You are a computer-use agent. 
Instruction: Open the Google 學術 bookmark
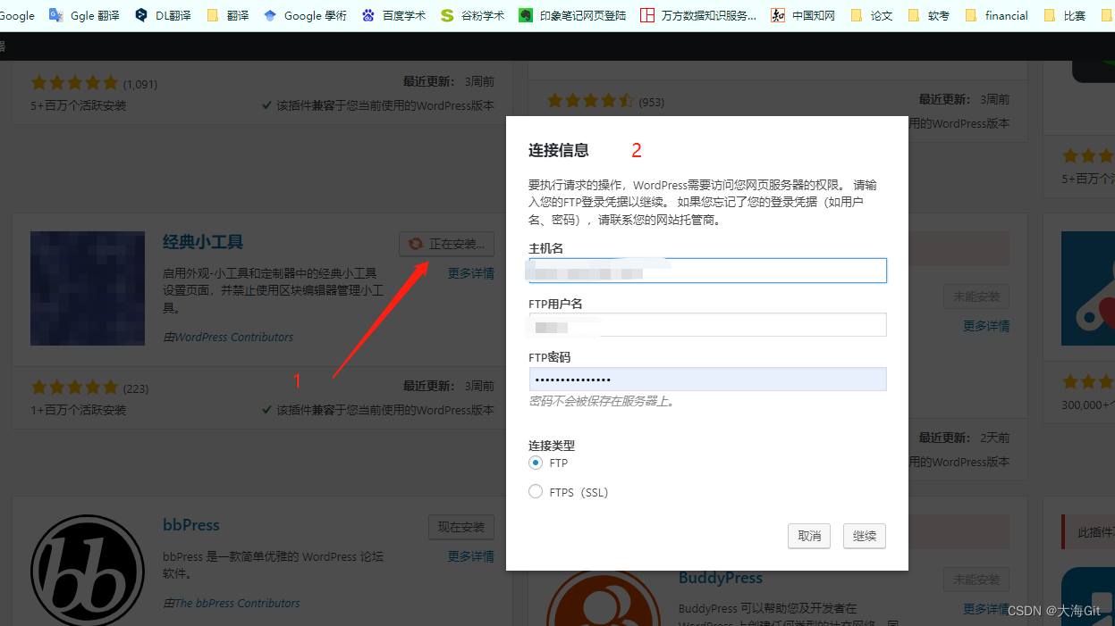[305, 15]
